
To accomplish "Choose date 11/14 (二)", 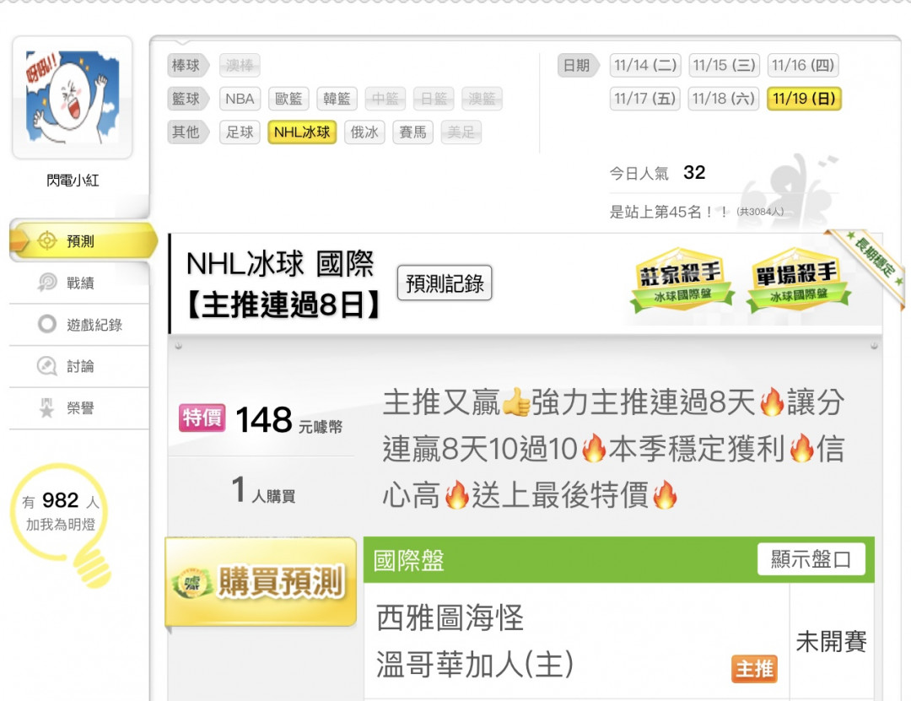I will coord(645,65).
